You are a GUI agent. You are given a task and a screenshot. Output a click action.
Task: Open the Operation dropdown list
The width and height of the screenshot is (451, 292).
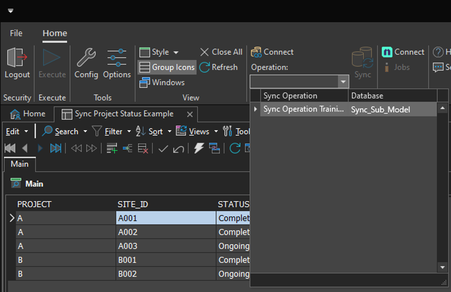click(343, 81)
